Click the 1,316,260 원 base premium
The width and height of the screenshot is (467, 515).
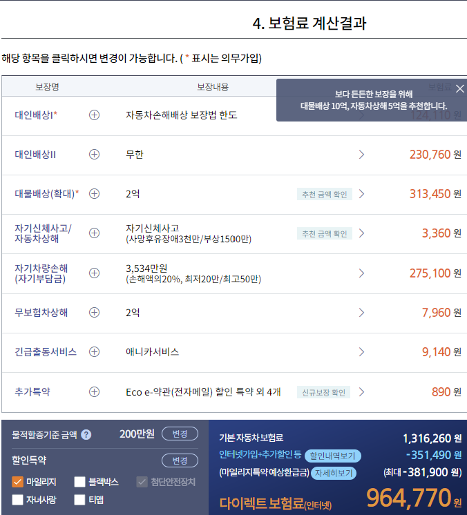pyautogui.click(x=432, y=438)
